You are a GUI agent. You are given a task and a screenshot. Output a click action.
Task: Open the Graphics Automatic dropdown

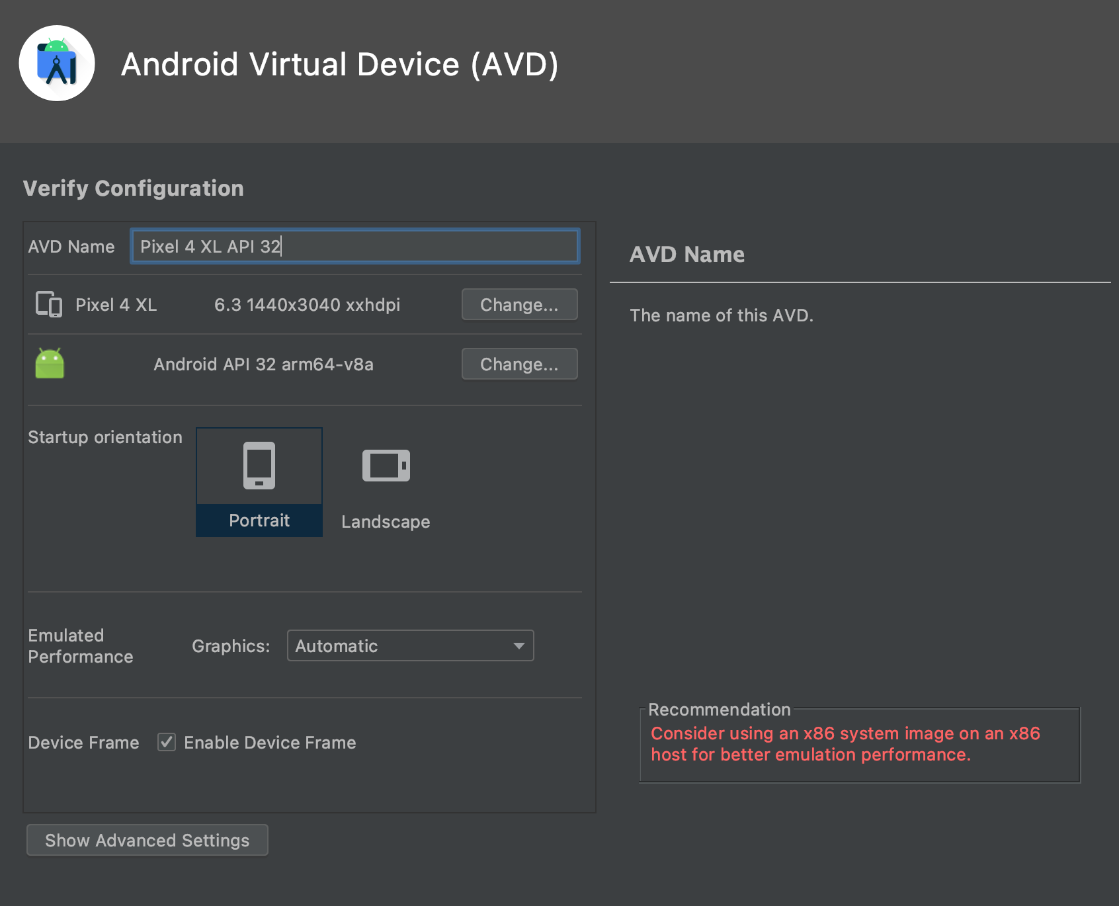[x=411, y=645]
